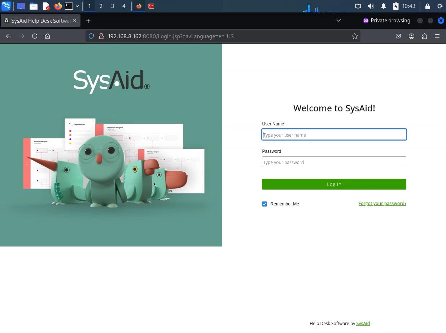This screenshot has width=446, height=333.
Task: Click the log out panel icon
Action: click(440, 6)
